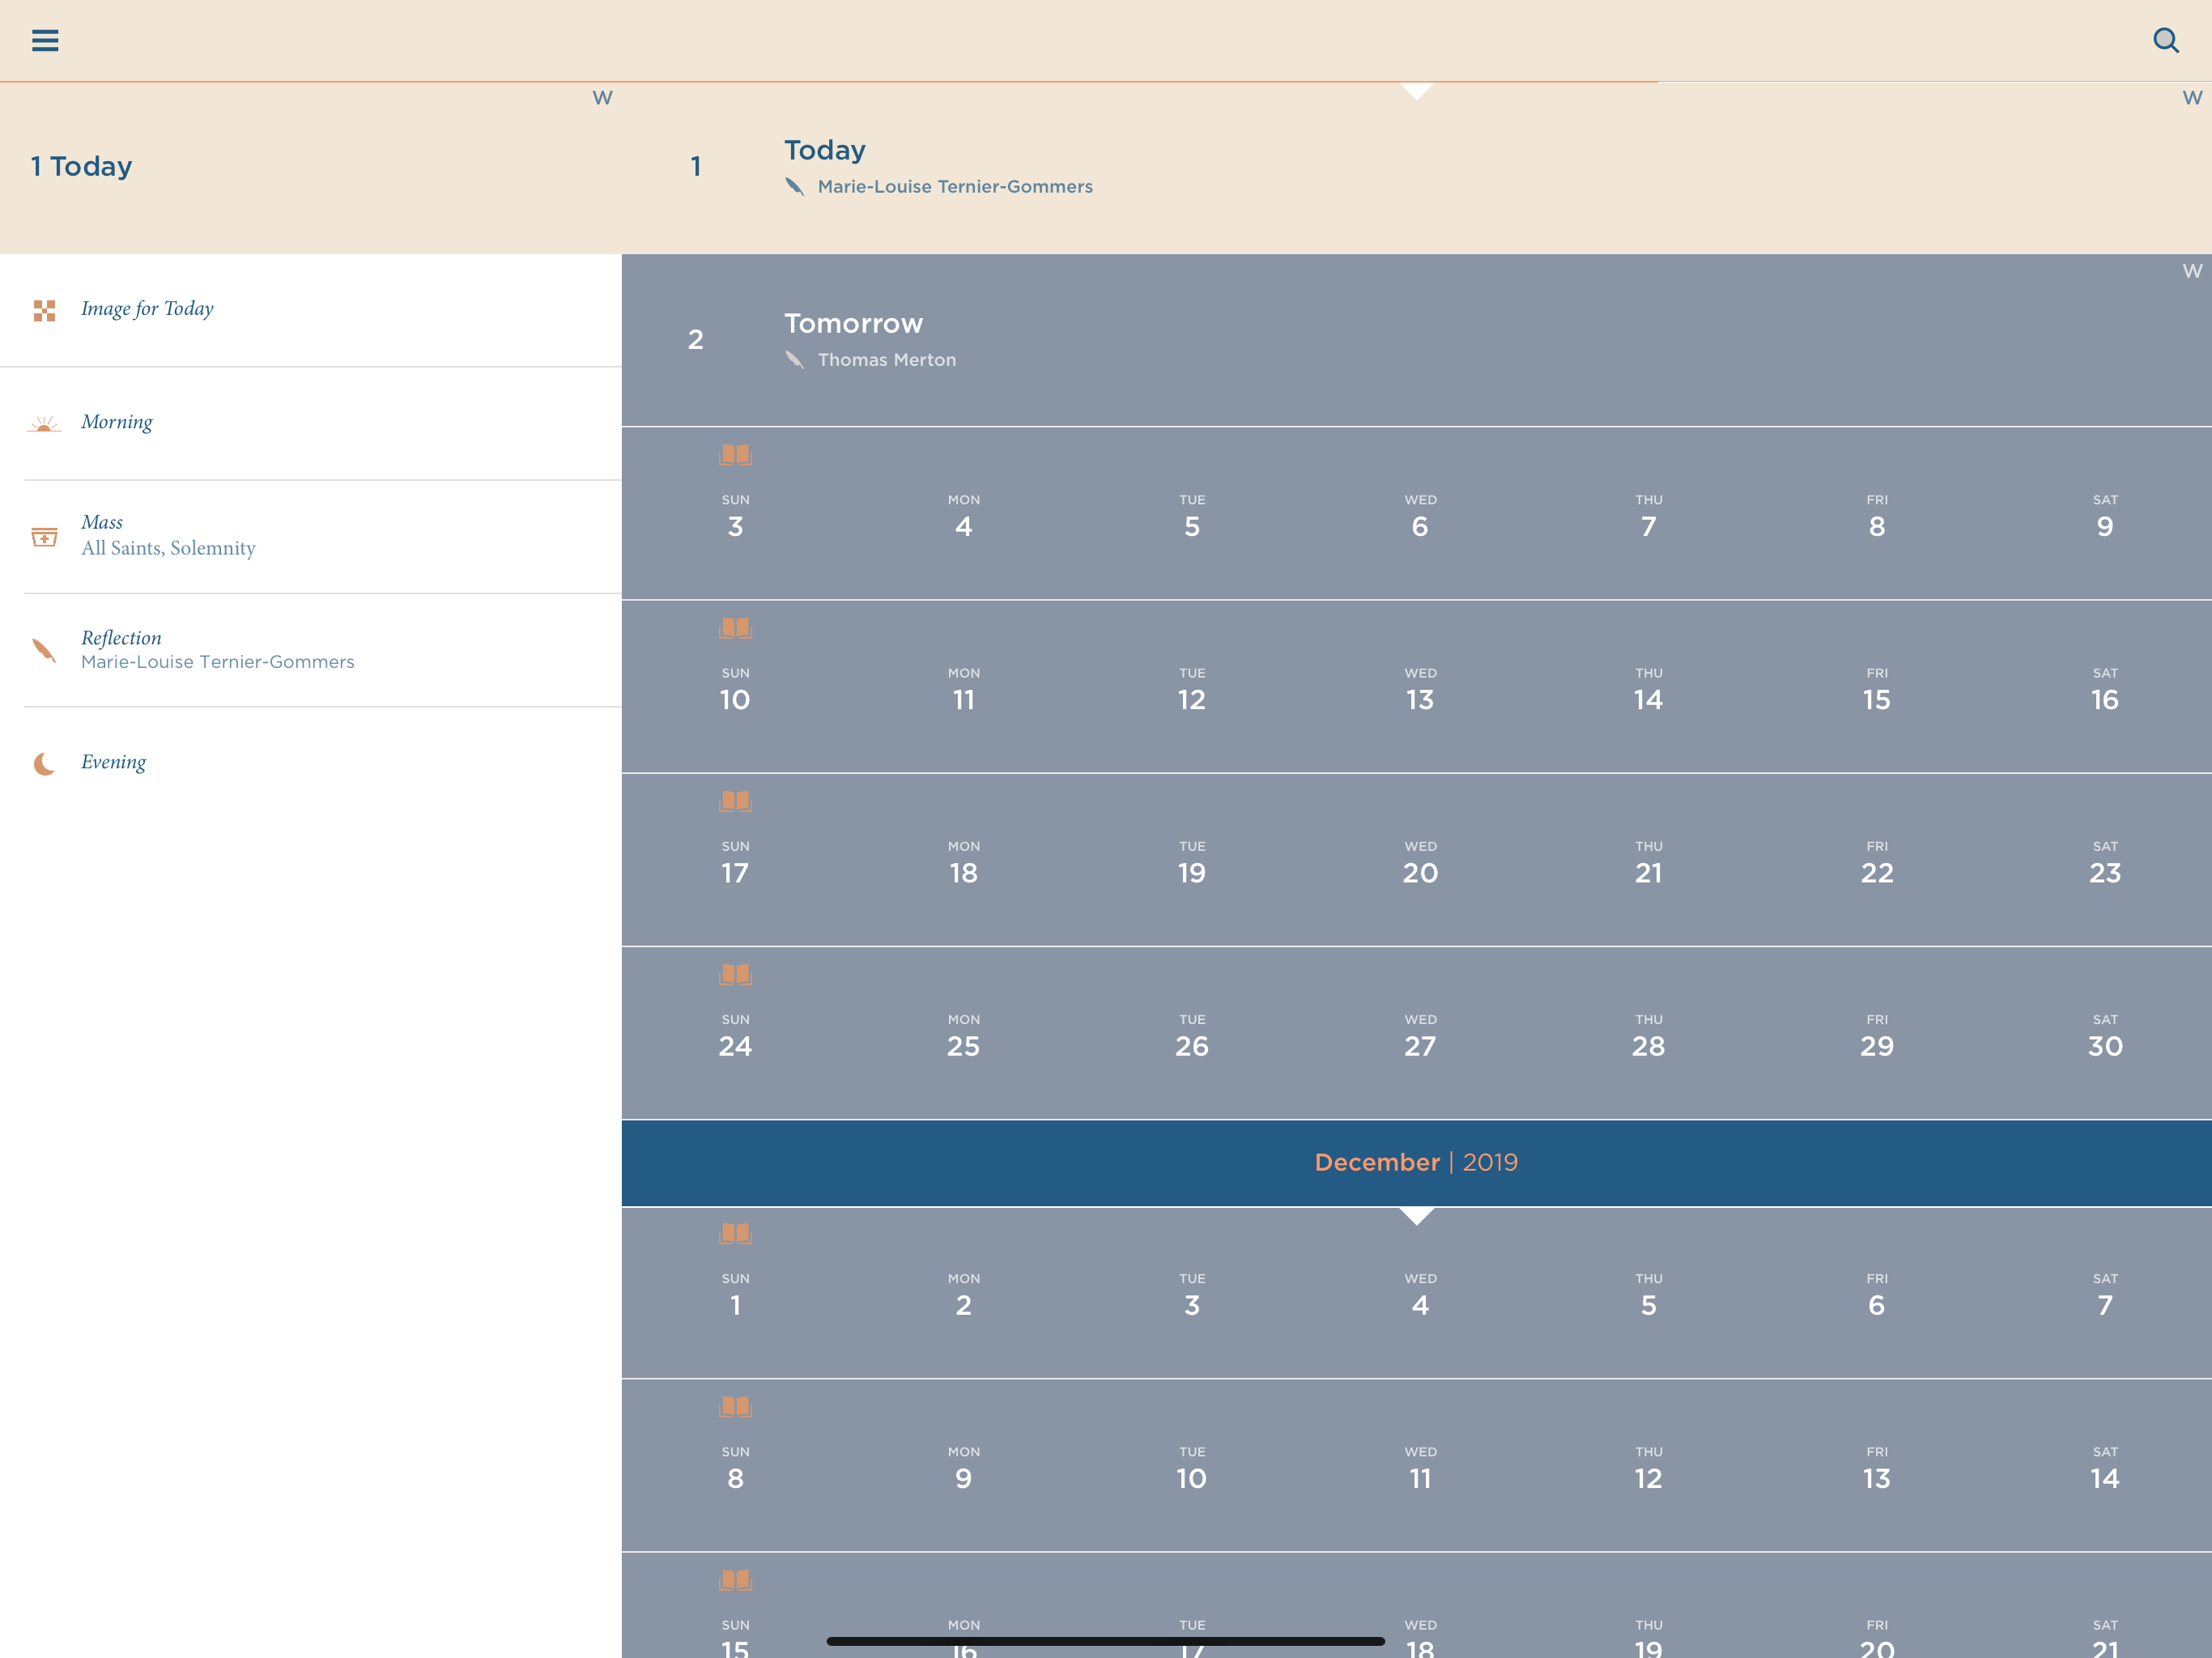The height and width of the screenshot is (1658, 2212).
Task: Select Thursday November 14
Action: point(1648,689)
